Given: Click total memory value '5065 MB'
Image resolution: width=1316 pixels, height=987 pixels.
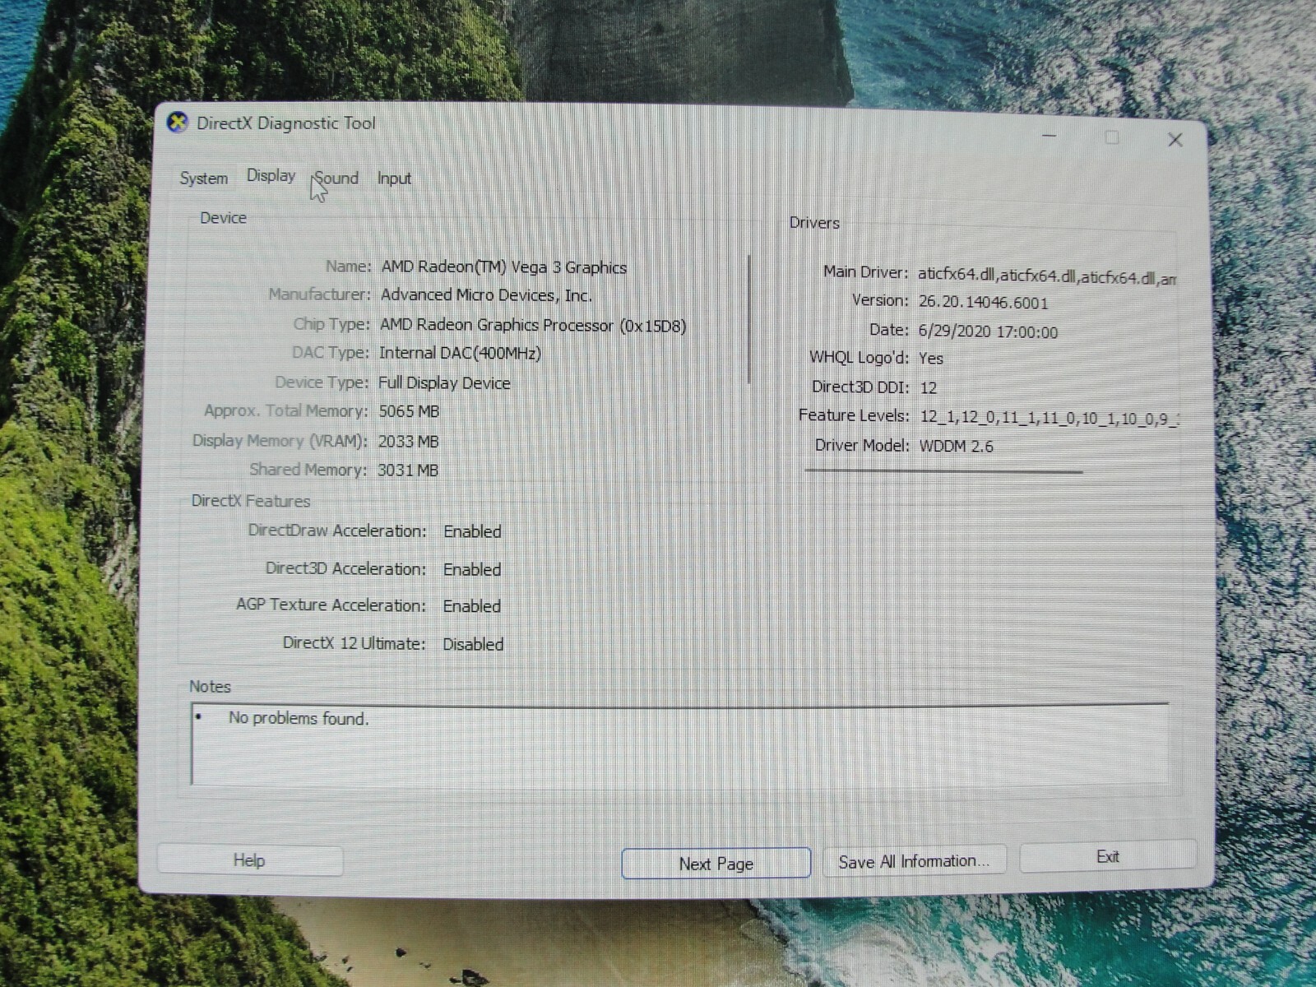Looking at the screenshot, I should pos(409,411).
